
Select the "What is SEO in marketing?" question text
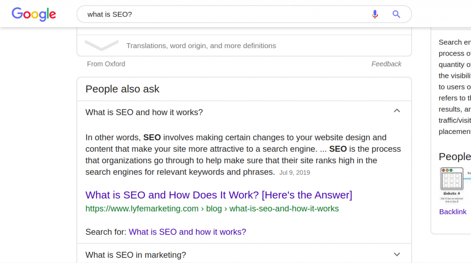click(136, 255)
